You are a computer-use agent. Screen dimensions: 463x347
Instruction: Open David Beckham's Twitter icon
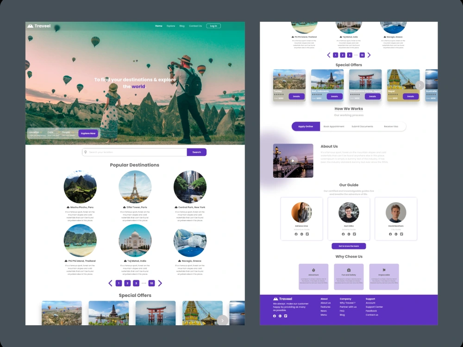pos(401,234)
